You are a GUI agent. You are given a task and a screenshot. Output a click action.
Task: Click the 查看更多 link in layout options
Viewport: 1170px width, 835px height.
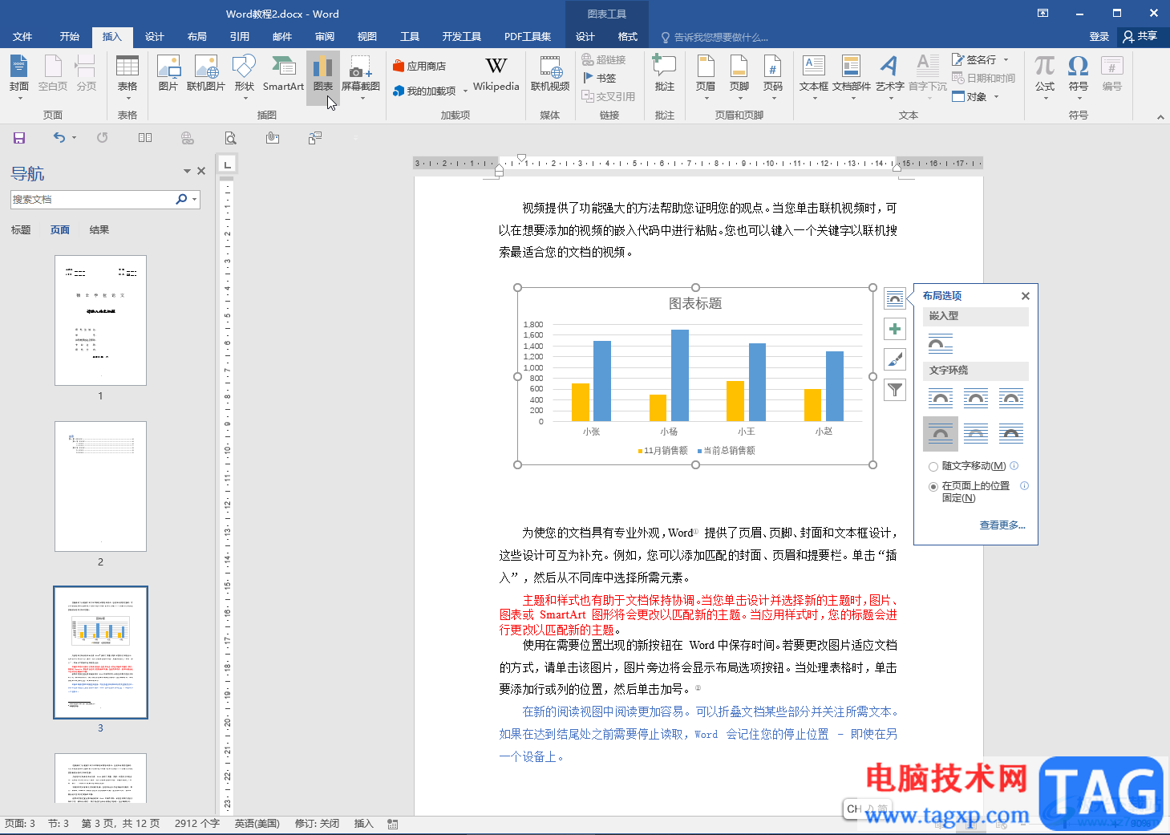click(1002, 525)
